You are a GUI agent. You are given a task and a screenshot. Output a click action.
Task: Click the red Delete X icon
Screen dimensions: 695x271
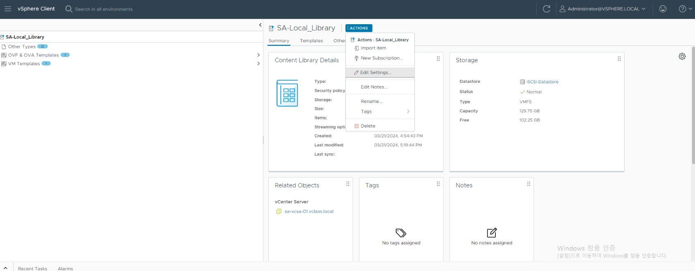357,126
